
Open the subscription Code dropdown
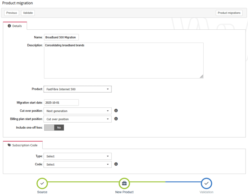pyautogui.click(x=78, y=165)
